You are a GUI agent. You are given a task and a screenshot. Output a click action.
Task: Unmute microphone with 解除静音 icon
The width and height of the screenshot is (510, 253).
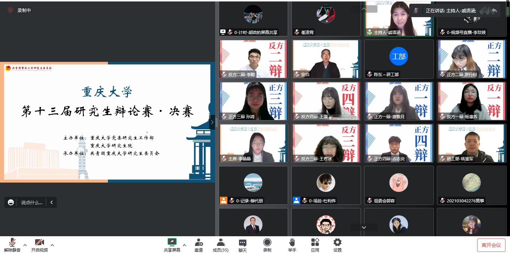click(x=12, y=245)
